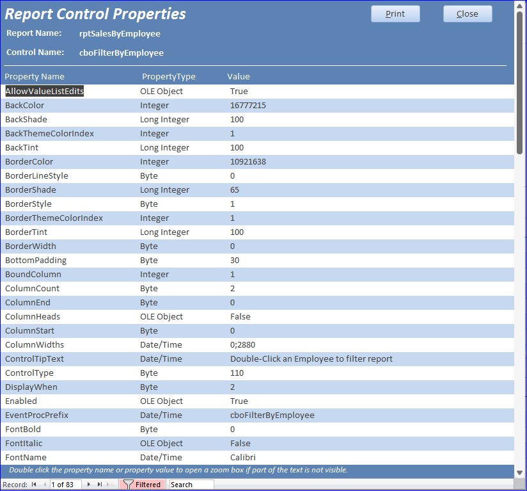Click the vertical scrollbar up arrow

click(x=519, y=6)
